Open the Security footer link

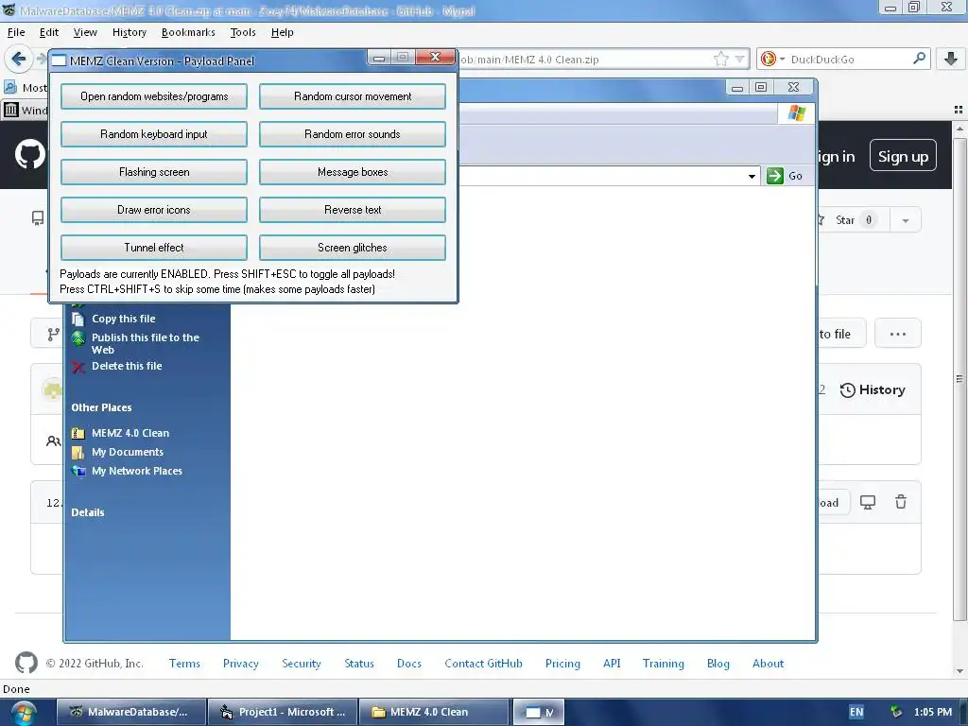coord(302,664)
